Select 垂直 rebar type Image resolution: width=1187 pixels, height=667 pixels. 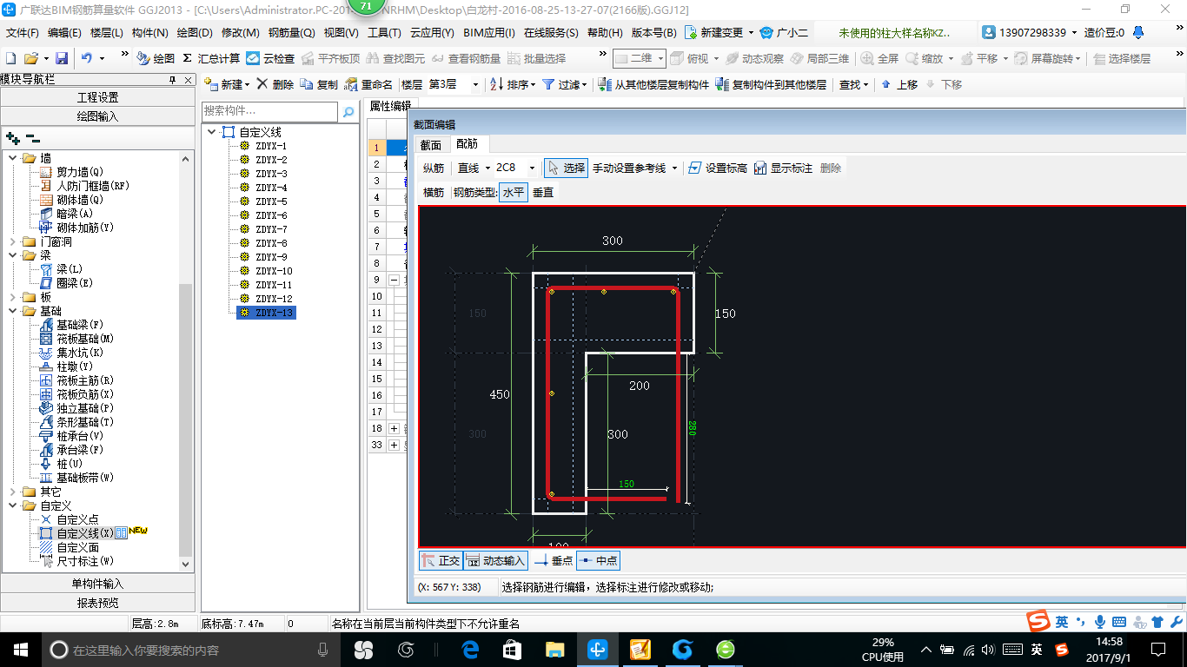click(543, 192)
